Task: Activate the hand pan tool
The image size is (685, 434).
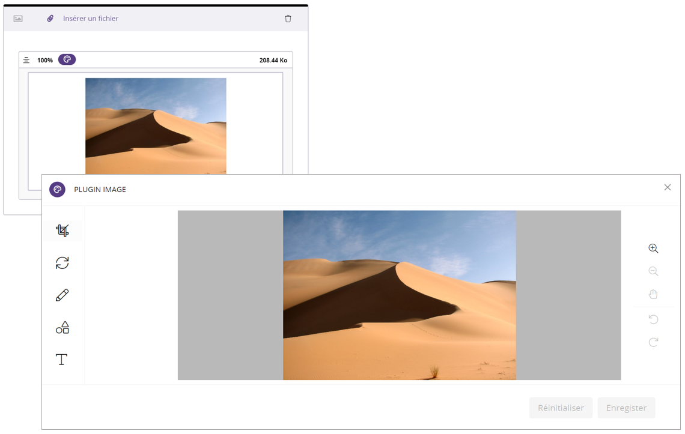Action: point(653,294)
